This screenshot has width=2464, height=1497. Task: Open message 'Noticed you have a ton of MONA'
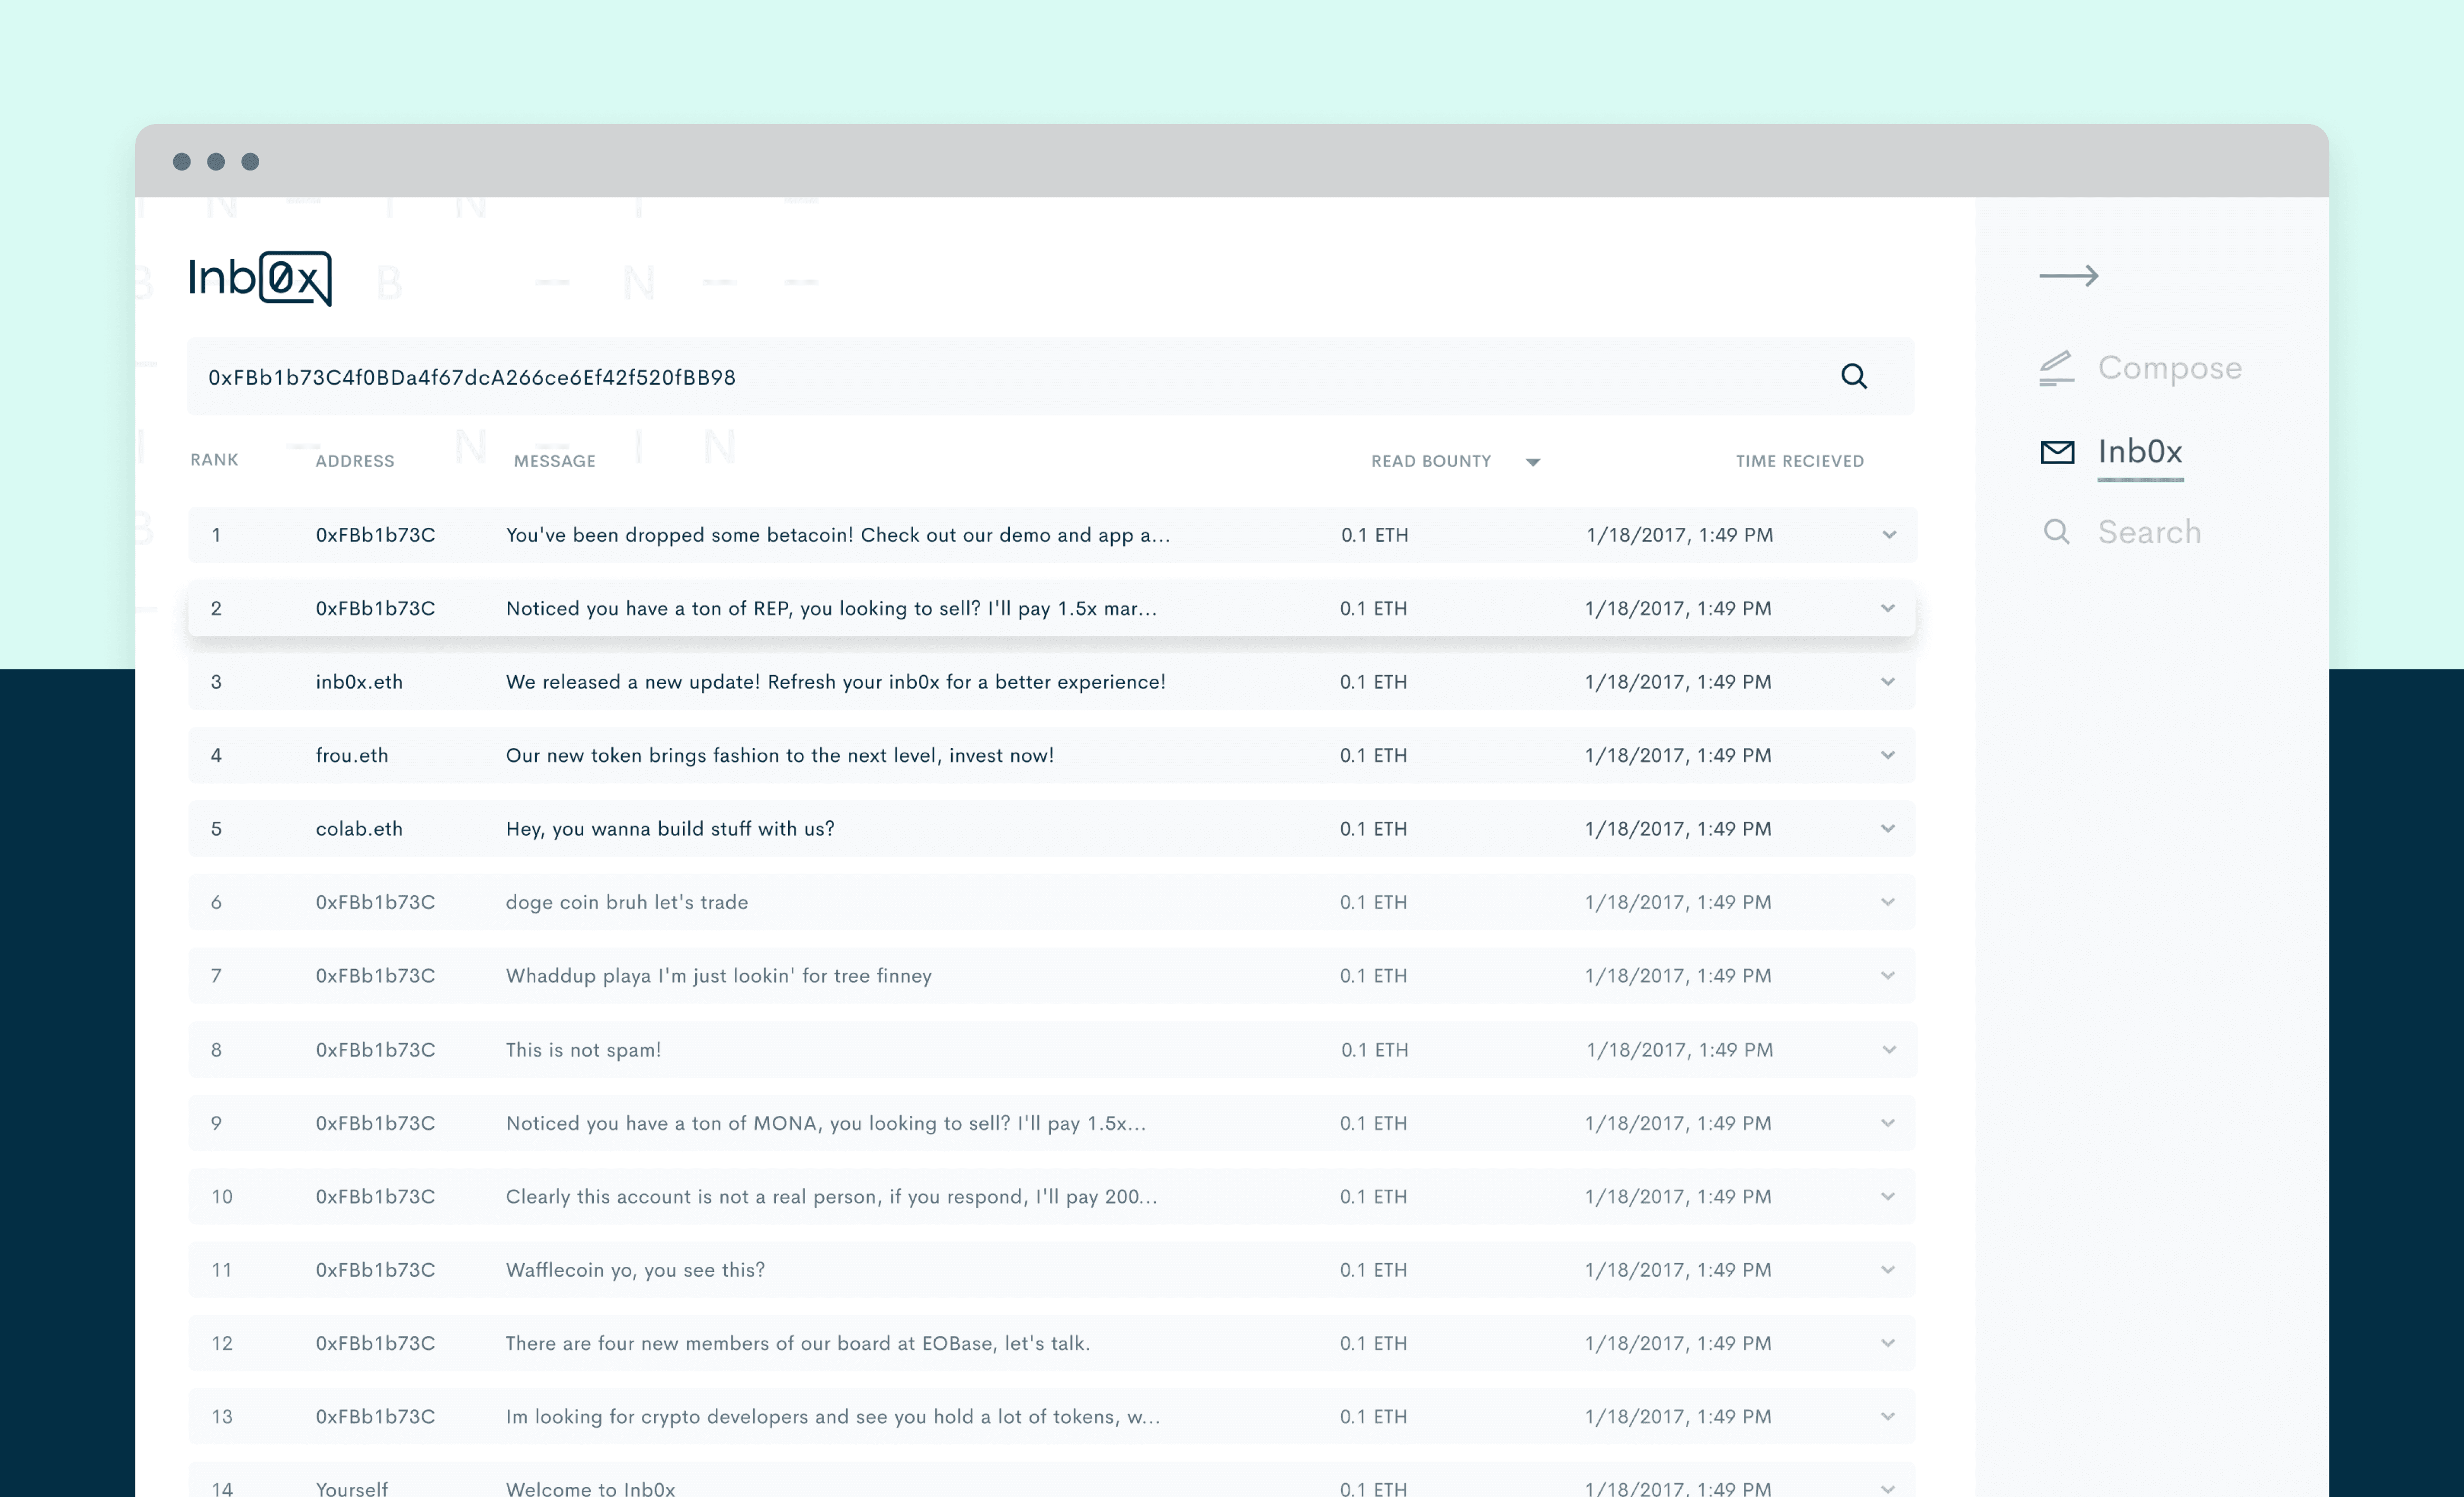pos(825,1123)
